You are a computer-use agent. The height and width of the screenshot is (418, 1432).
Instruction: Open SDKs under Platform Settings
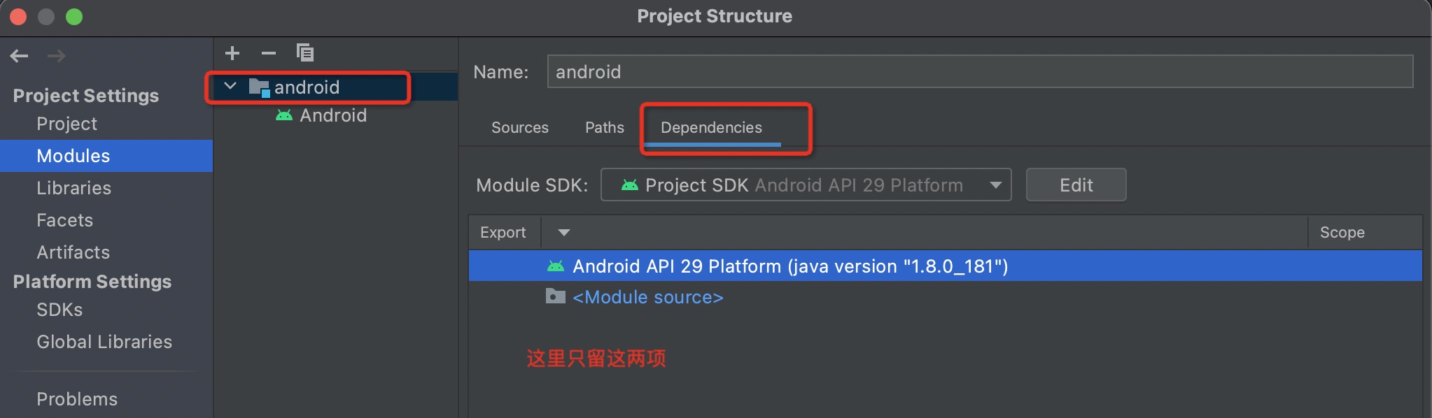[x=59, y=310]
